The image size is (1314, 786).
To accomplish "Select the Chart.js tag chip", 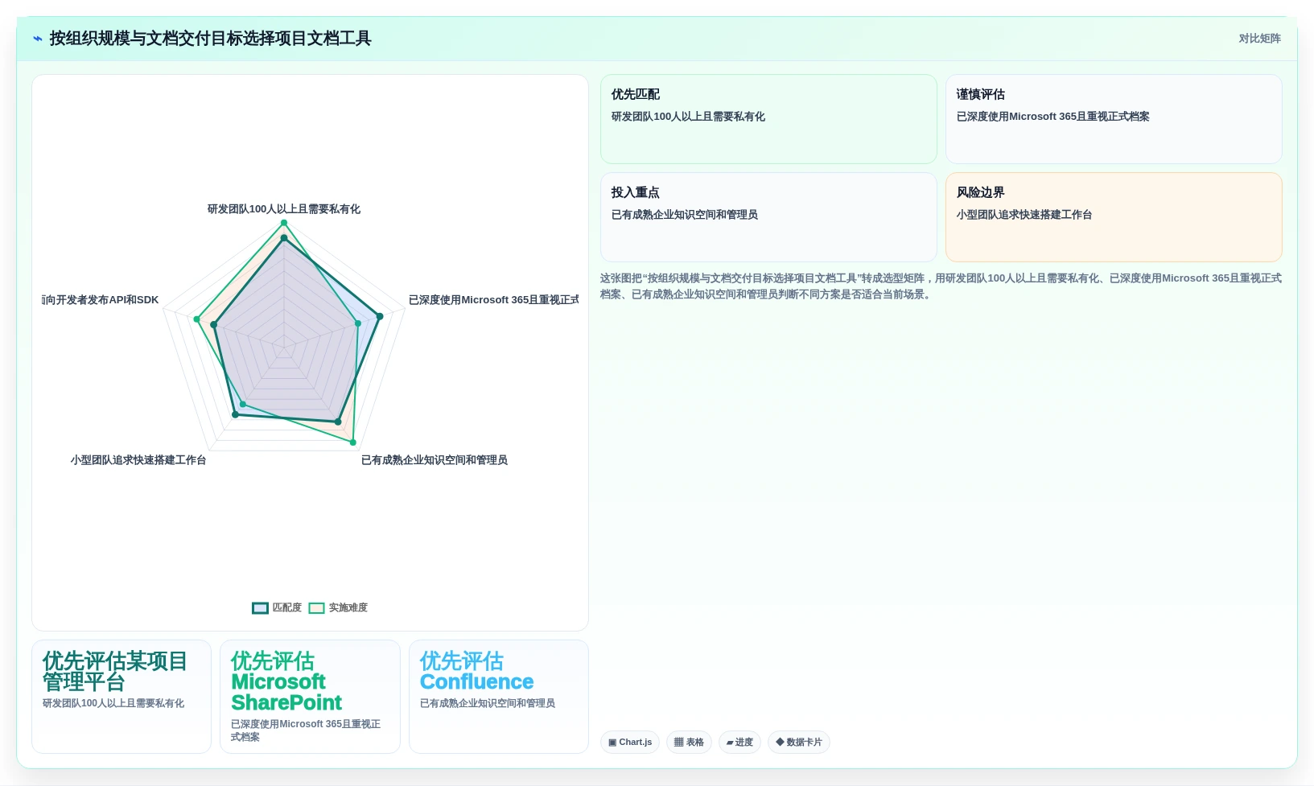I will [x=630, y=742].
